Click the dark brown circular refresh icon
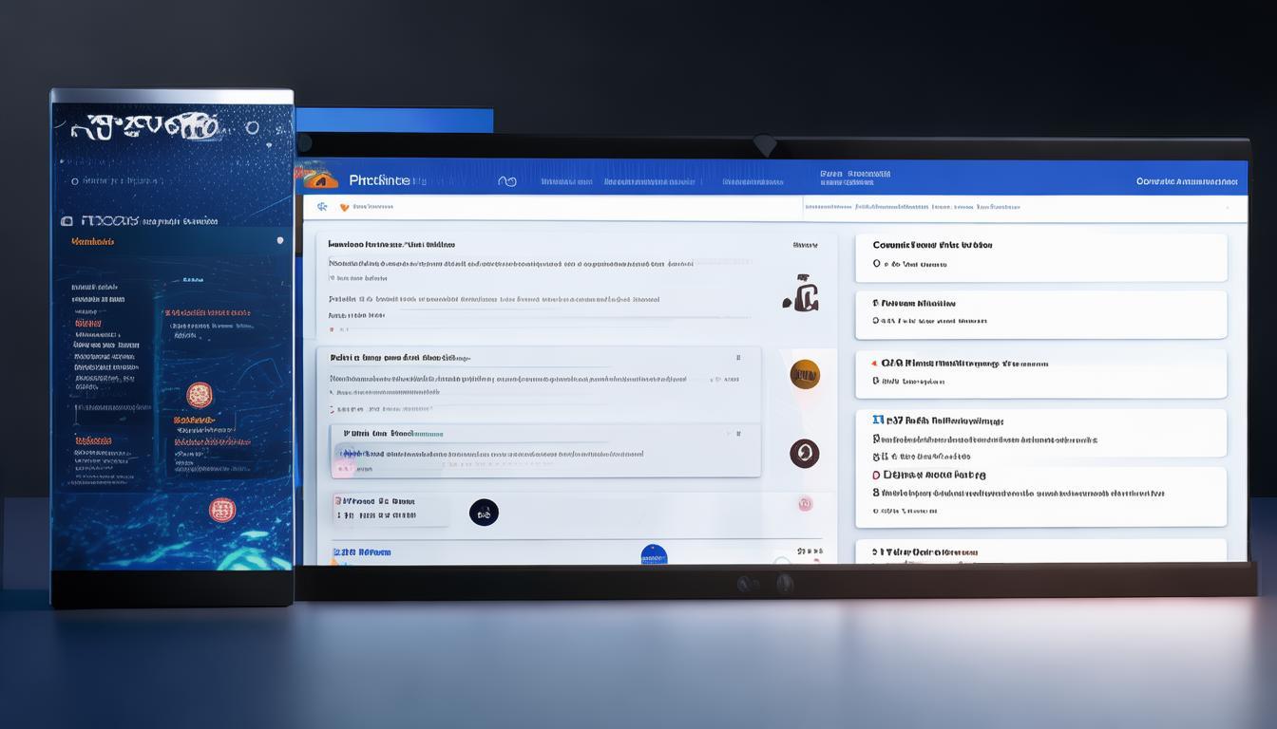Screen dimensions: 1277x729 click(804, 454)
